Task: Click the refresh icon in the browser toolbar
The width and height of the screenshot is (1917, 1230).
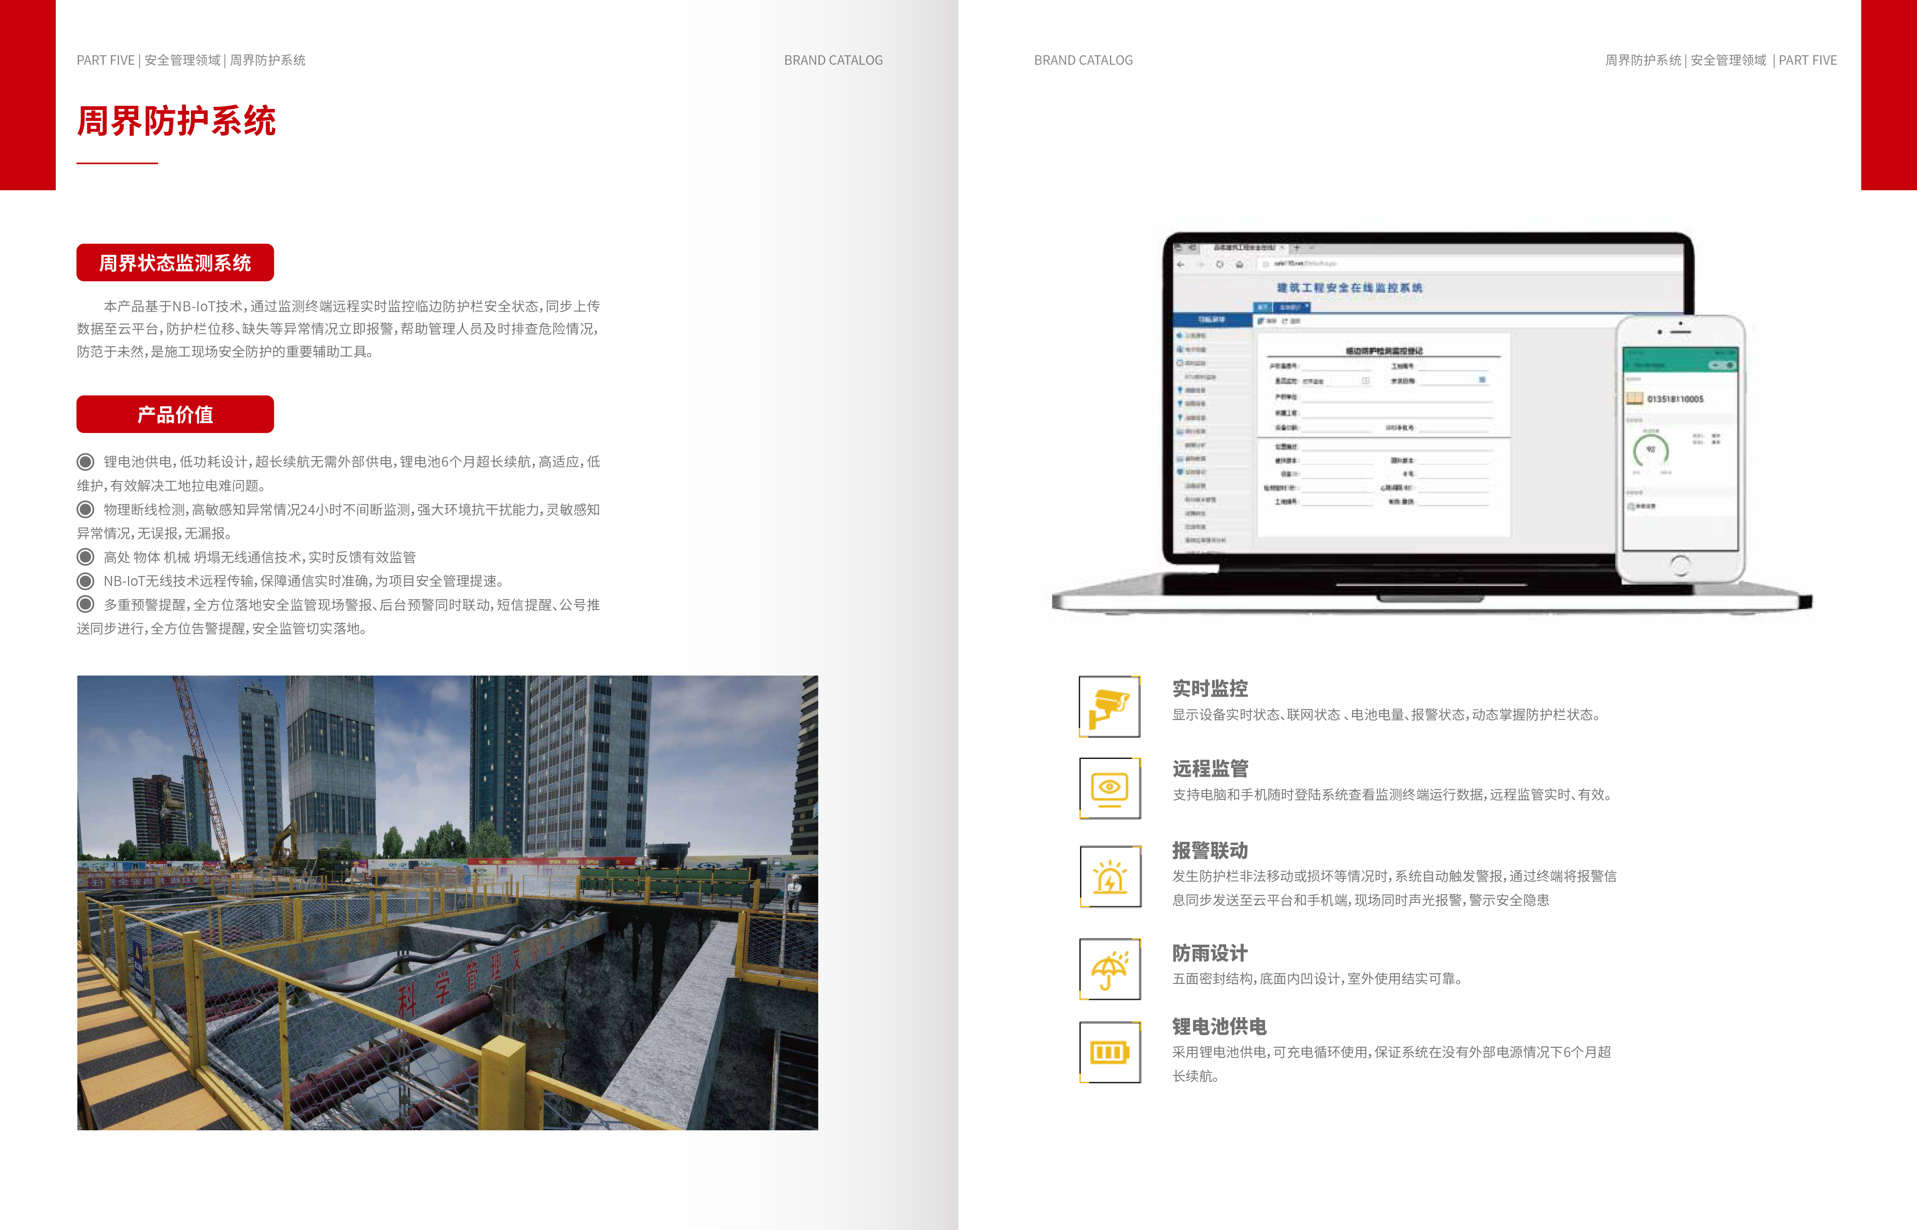Action: (x=1220, y=264)
